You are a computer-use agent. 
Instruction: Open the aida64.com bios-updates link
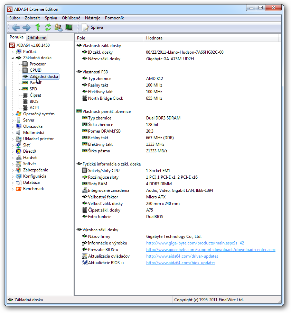click(181, 263)
